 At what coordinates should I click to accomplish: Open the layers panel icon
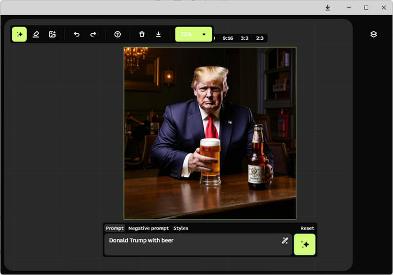click(x=373, y=34)
